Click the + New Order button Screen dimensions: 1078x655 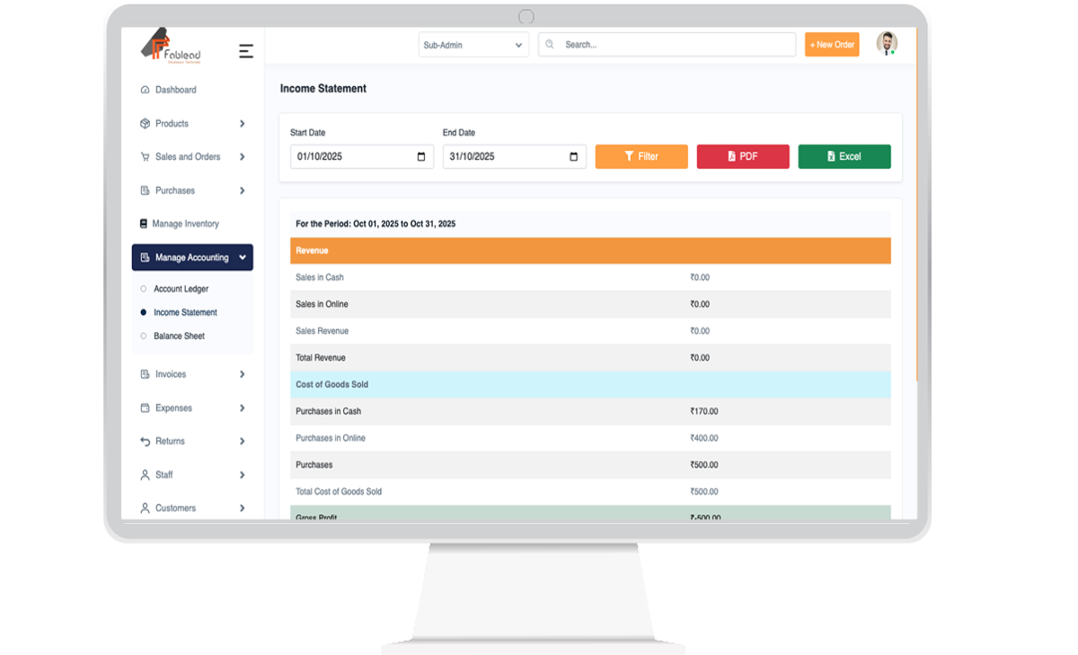coord(831,44)
